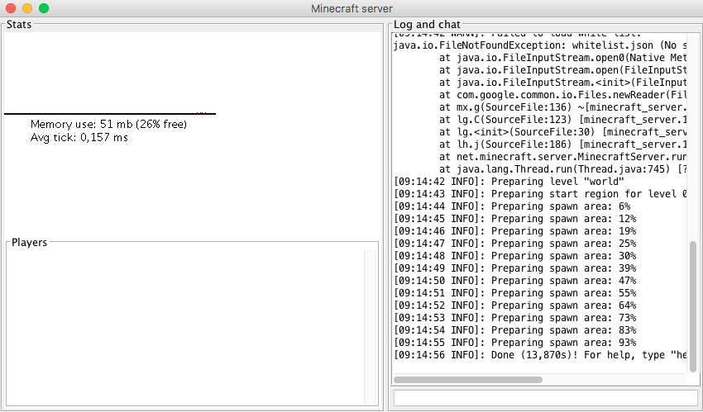
Task: Click the log's vertical scrollbar thumb
Action: tap(692, 305)
